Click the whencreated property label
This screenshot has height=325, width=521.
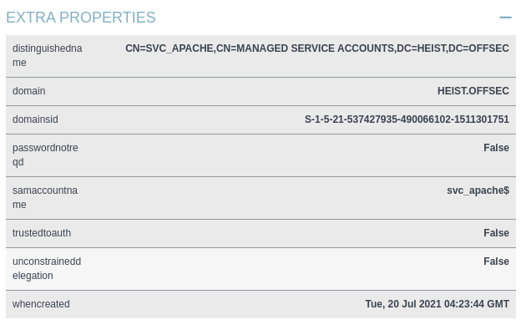pos(41,304)
